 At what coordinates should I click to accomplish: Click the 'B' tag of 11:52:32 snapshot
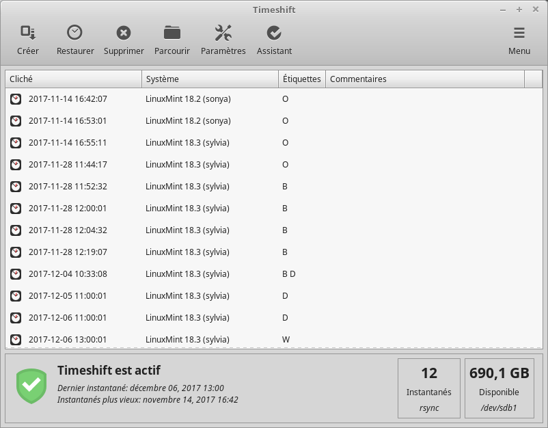point(285,187)
